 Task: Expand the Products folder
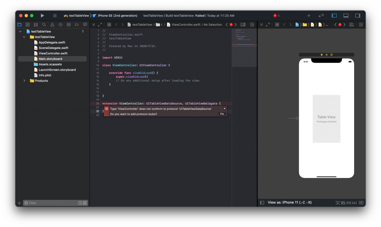point(24,81)
